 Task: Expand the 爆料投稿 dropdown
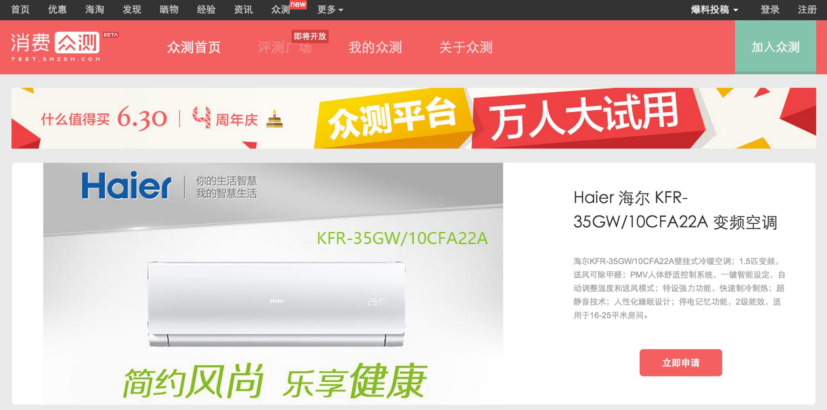pos(714,9)
